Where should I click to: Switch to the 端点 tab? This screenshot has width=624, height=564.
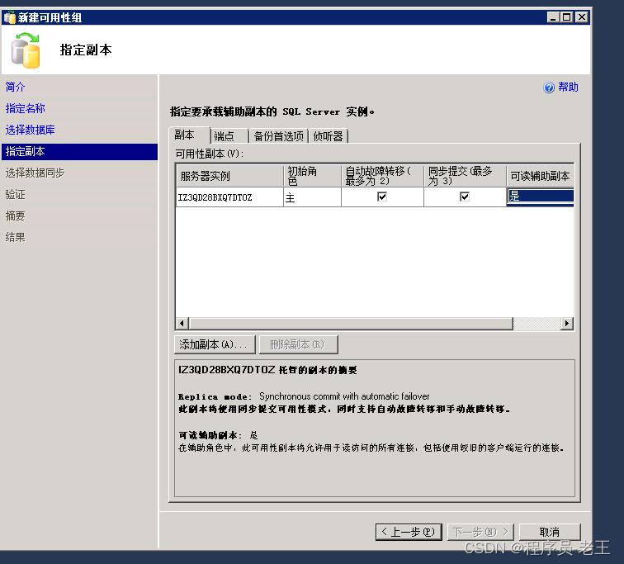224,136
